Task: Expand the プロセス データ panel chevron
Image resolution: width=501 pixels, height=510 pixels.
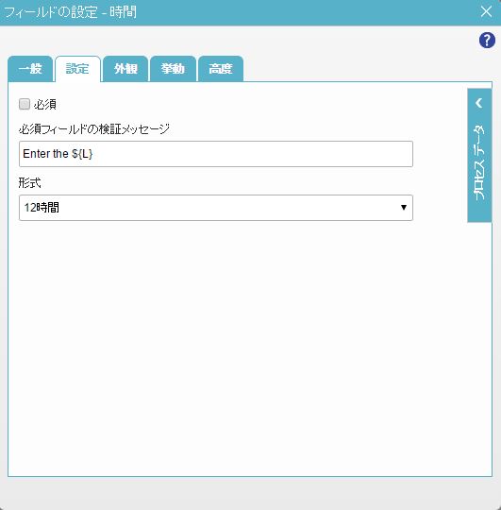Action: click(x=479, y=103)
